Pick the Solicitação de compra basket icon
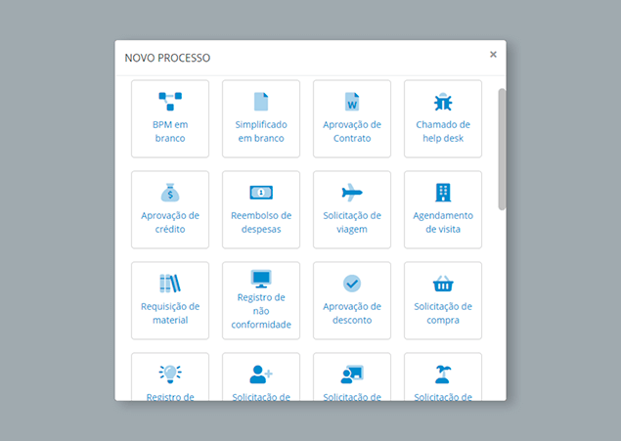This screenshot has height=441, width=621. click(443, 283)
